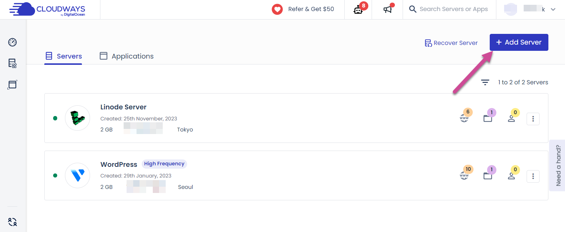
Task: Open the robot bot notifications icon
Action: point(358,10)
